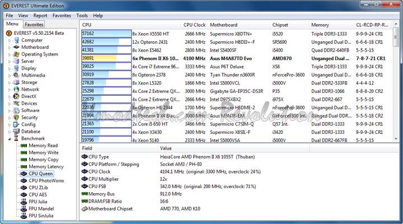The image size is (403, 224).
Task: Click the Multimedia icon in tree
Action: click(16, 75)
